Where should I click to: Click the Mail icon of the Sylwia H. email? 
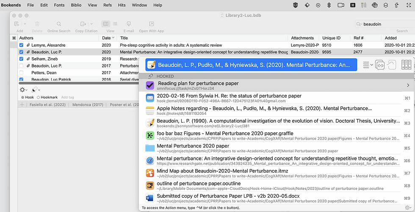tap(150, 98)
